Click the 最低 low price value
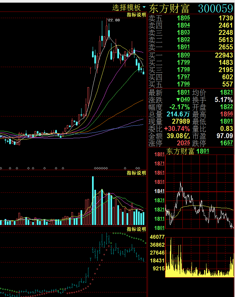 [226, 121]
